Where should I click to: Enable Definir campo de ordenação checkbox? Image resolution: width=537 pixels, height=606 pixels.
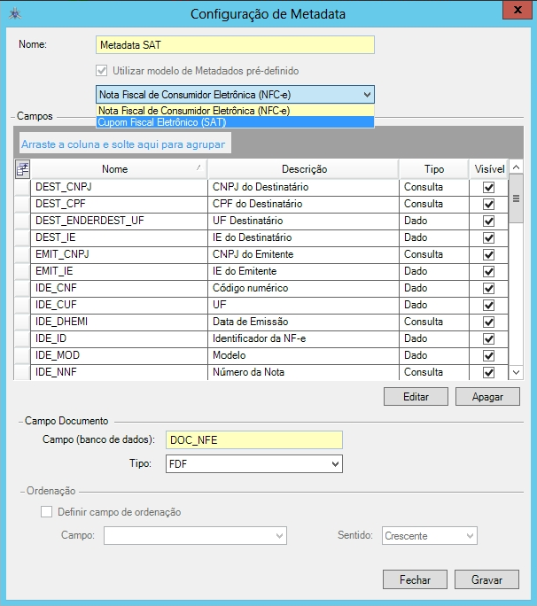[x=47, y=511]
